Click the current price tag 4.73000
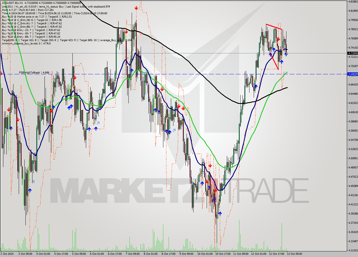Viewport: 358px width, 257px height. [x=353, y=53]
